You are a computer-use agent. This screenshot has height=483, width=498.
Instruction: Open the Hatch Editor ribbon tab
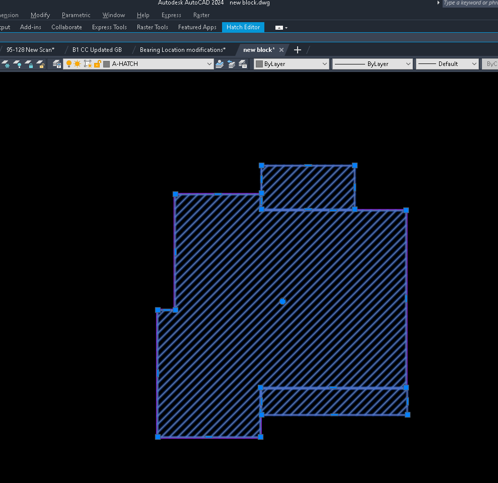coord(243,27)
